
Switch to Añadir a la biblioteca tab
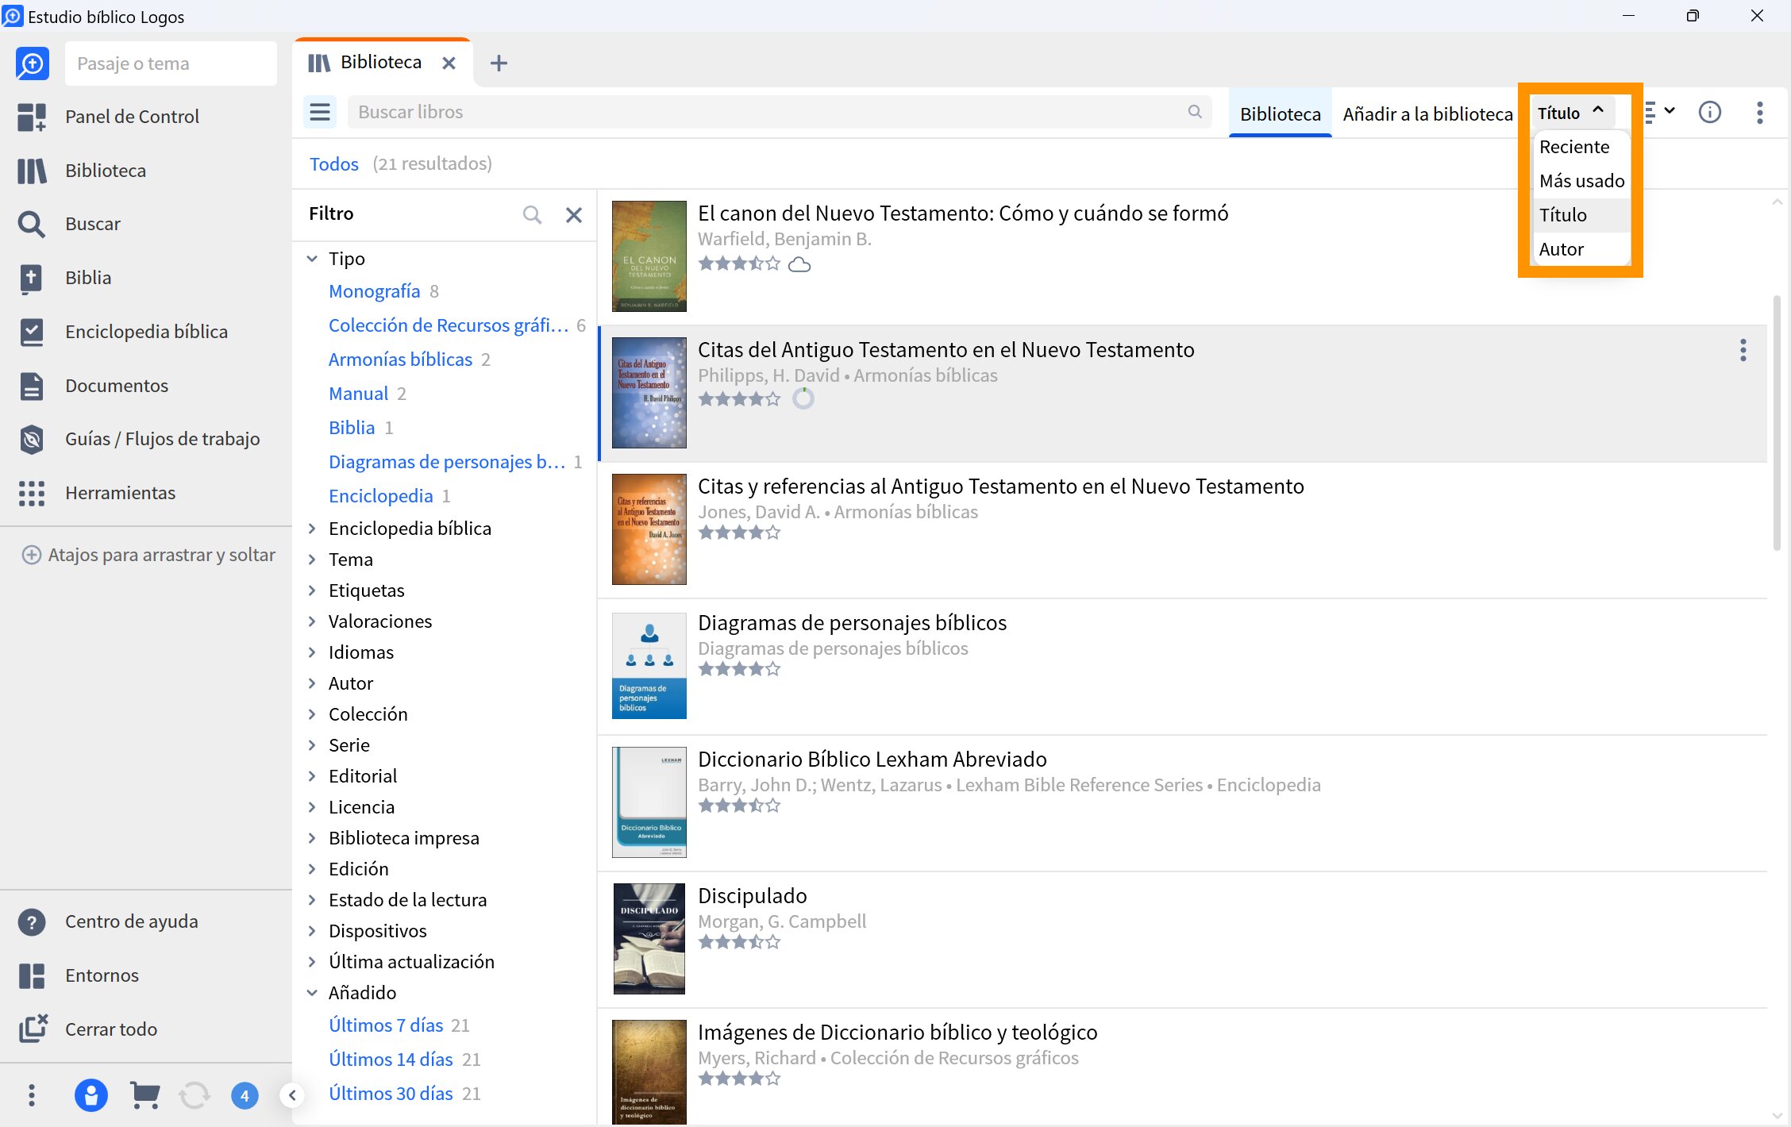[x=1427, y=113]
